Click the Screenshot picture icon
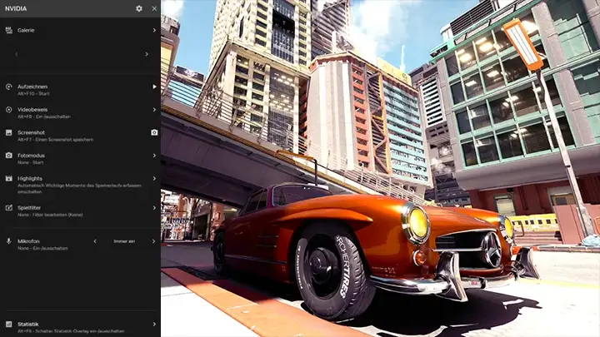This screenshot has width=600, height=337. pyautogui.click(x=8, y=132)
